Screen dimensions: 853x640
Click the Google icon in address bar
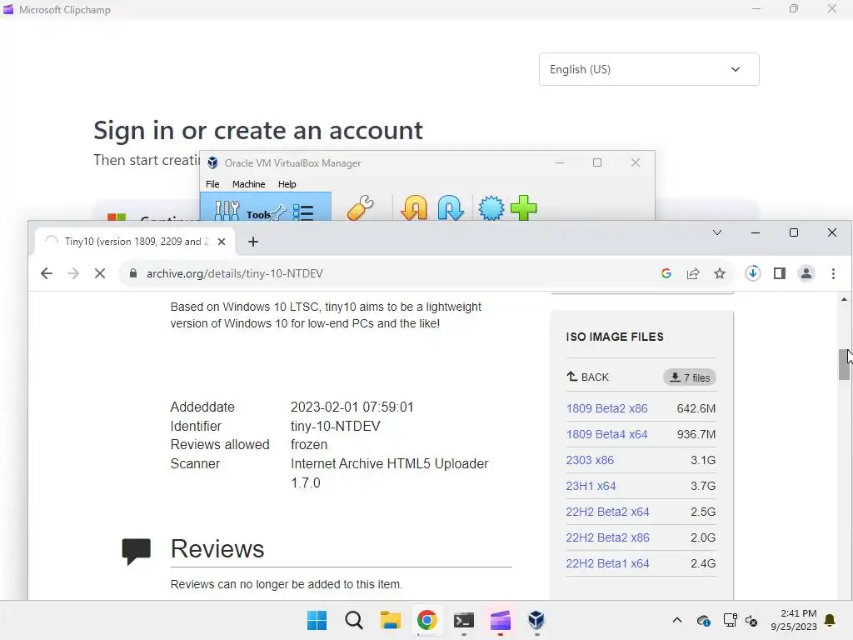click(666, 273)
